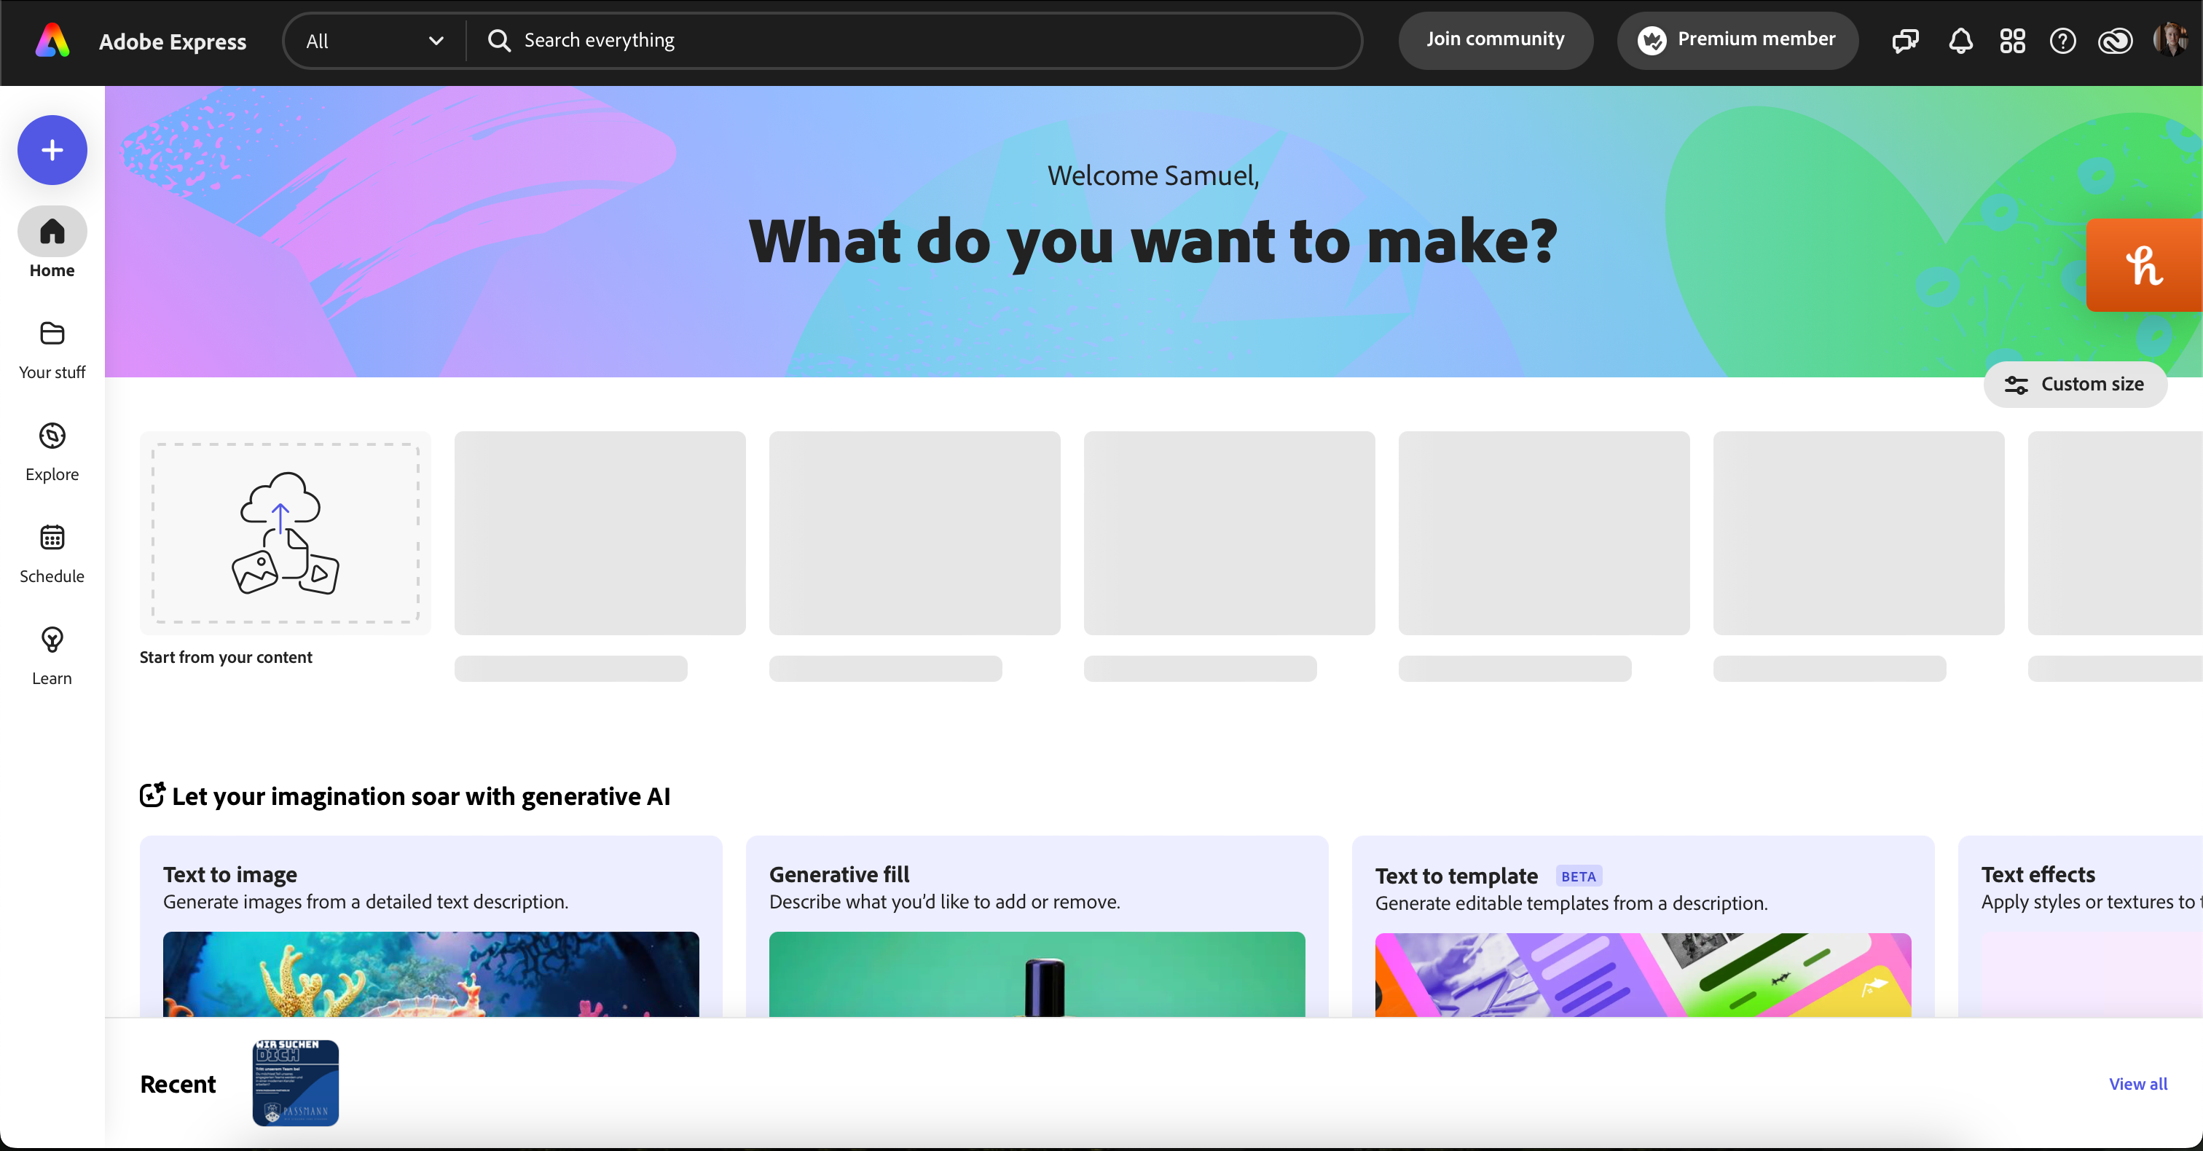The width and height of the screenshot is (2203, 1151).
Task: Open the Learn lightbulb icon
Action: [52, 640]
